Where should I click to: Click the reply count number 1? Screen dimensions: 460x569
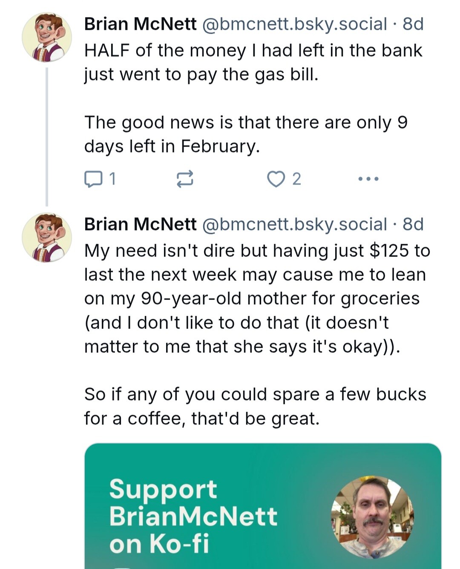112,179
